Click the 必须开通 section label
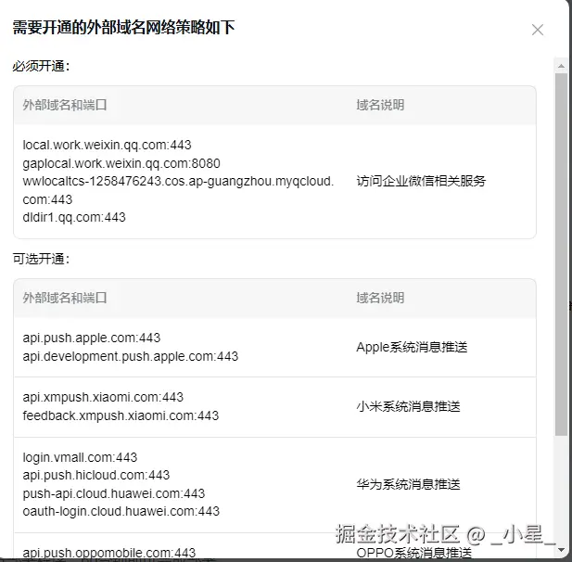Screen dimensions: 572x562 (x=41, y=67)
